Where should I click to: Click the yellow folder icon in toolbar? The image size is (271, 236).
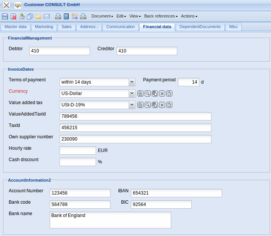pyautogui.click(x=38, y=16)
